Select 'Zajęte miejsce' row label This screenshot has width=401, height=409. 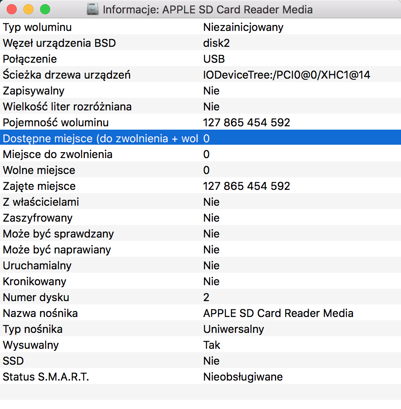point(39,186)
